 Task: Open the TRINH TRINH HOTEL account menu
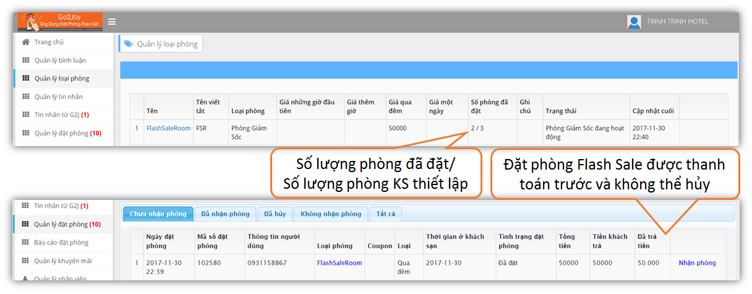click(x=677, y=22)
